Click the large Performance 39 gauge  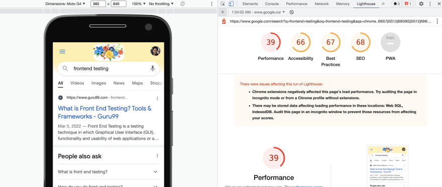274,158
